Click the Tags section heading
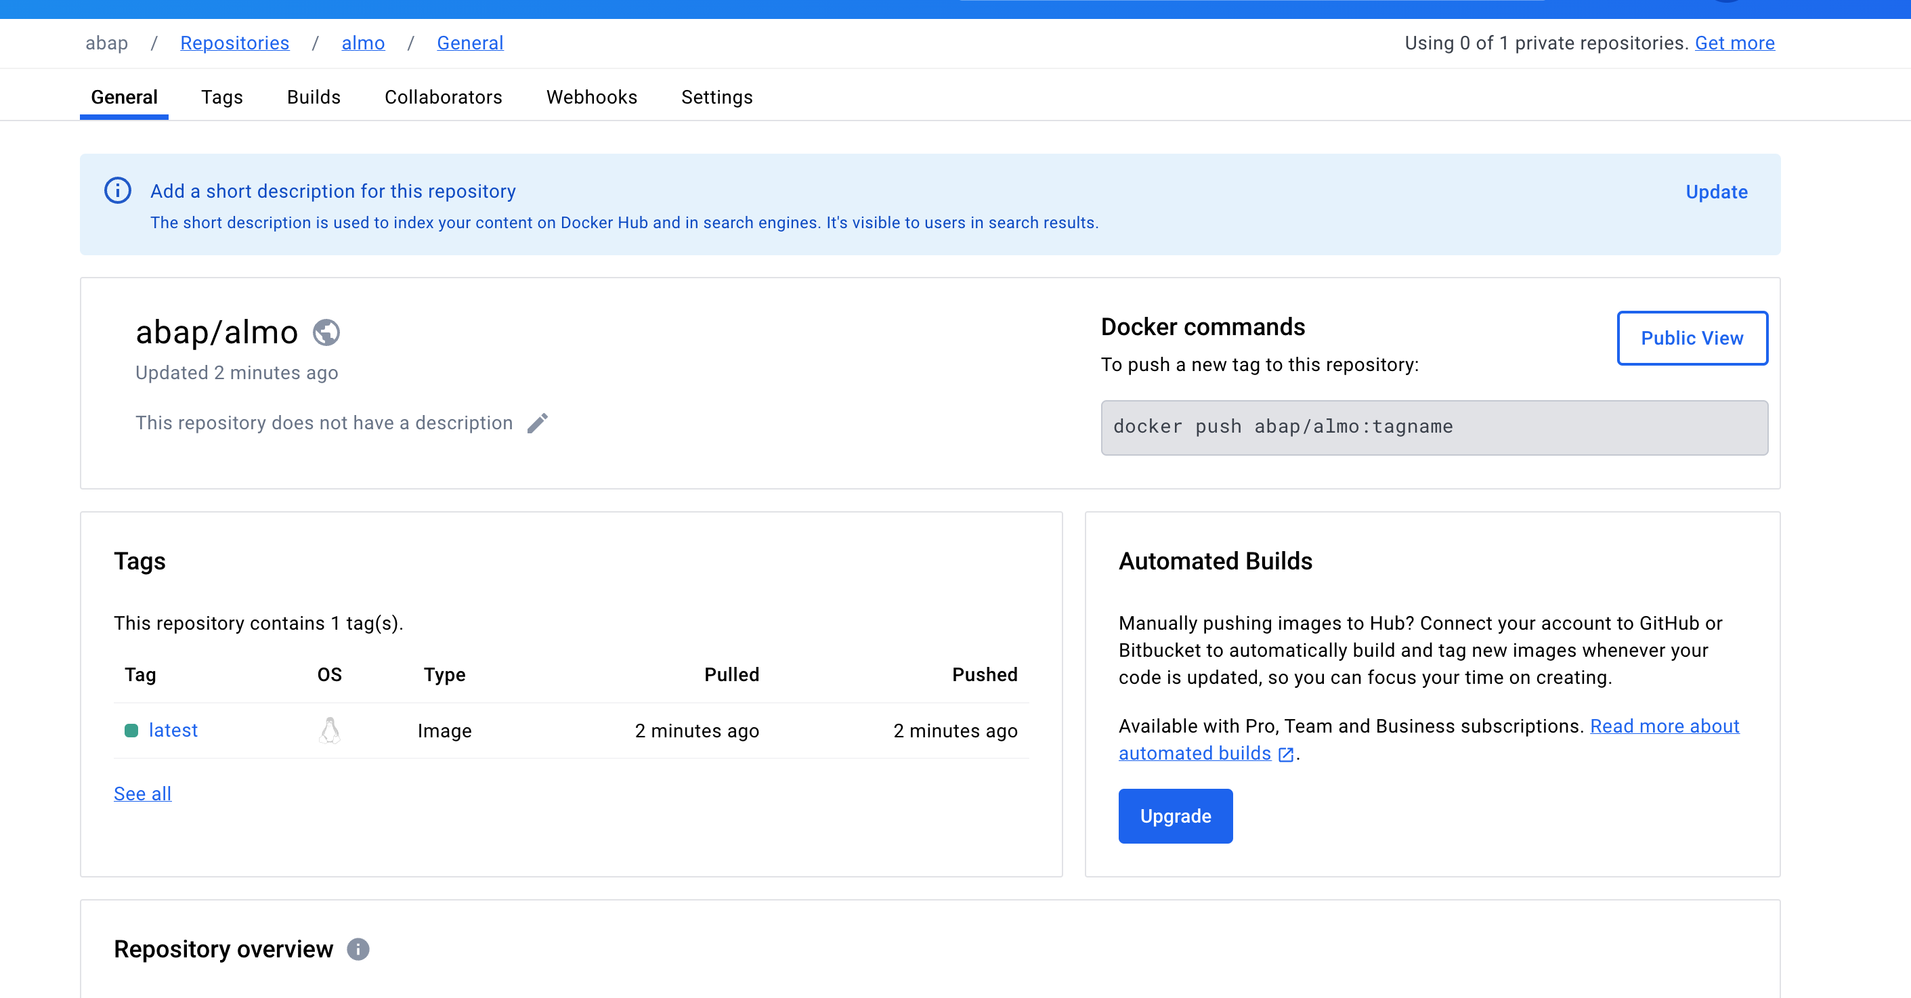 [139, 561]
